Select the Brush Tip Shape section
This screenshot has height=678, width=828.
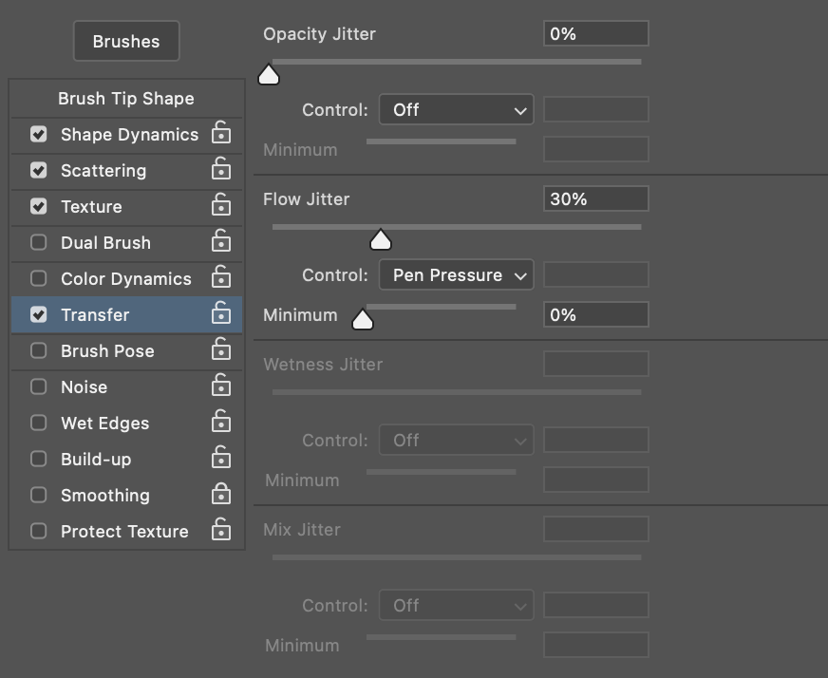(126, 99)
